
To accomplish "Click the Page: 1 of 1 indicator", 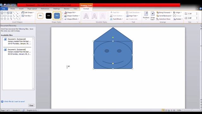I will (5, 111).
